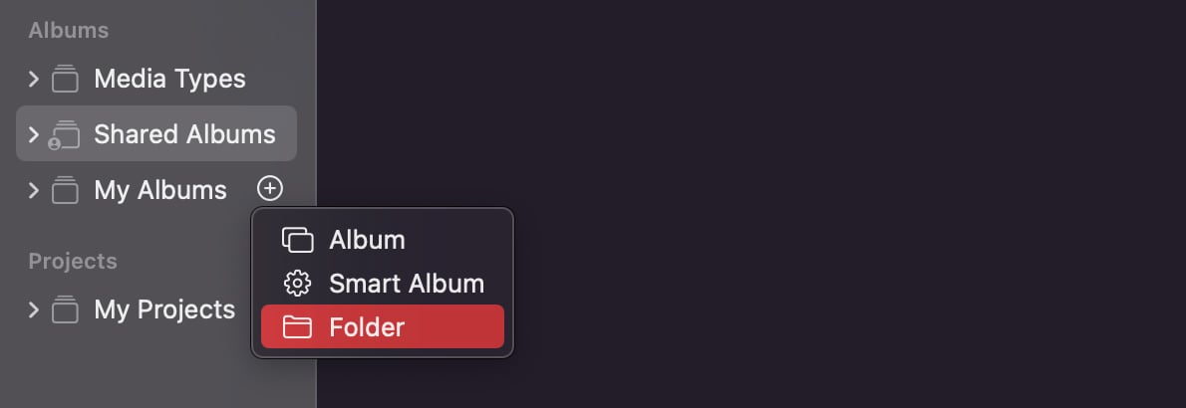Click the Smart Album gear icon
The image size is (1186, 408).
coord(297,284)
